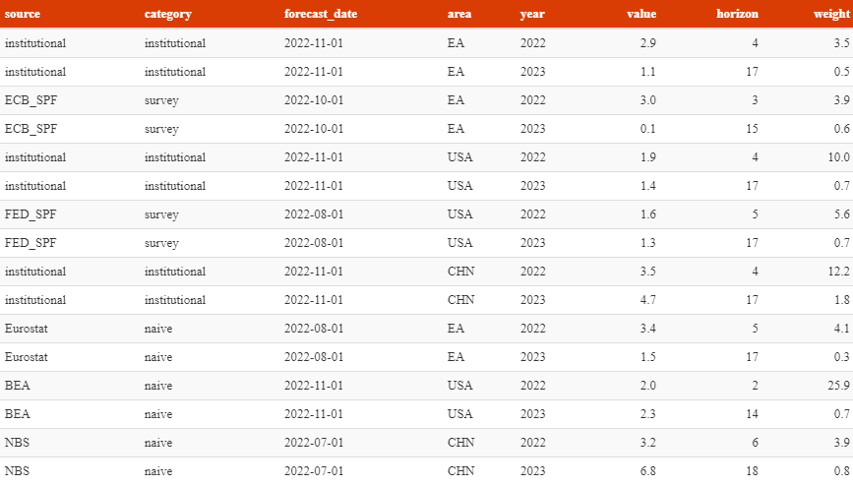The width and height of the screenshot is (853, 486).
Task: Click the NBS cell with value 6.8
Action: [x=17, y=471]
